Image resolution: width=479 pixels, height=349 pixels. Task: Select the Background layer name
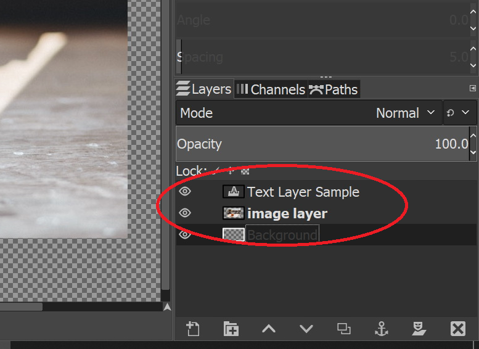(x=282, y=235)
